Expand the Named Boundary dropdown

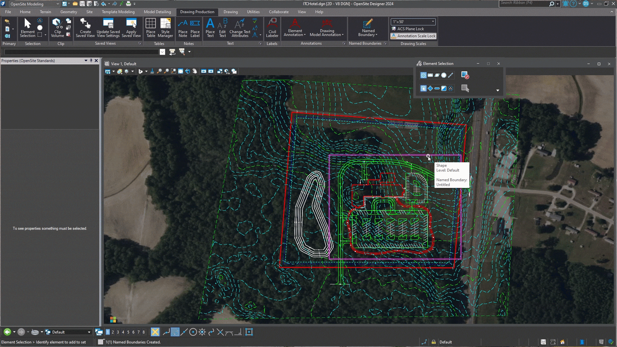pos(376,35)
